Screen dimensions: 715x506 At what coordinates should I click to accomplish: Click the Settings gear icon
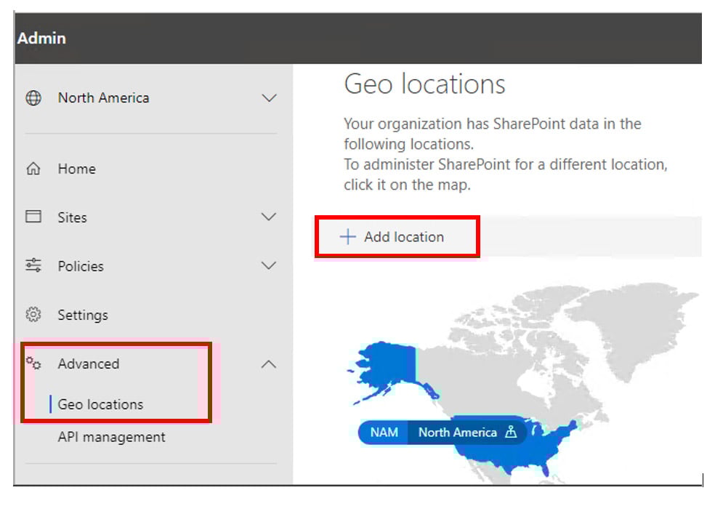coord(33,314)
